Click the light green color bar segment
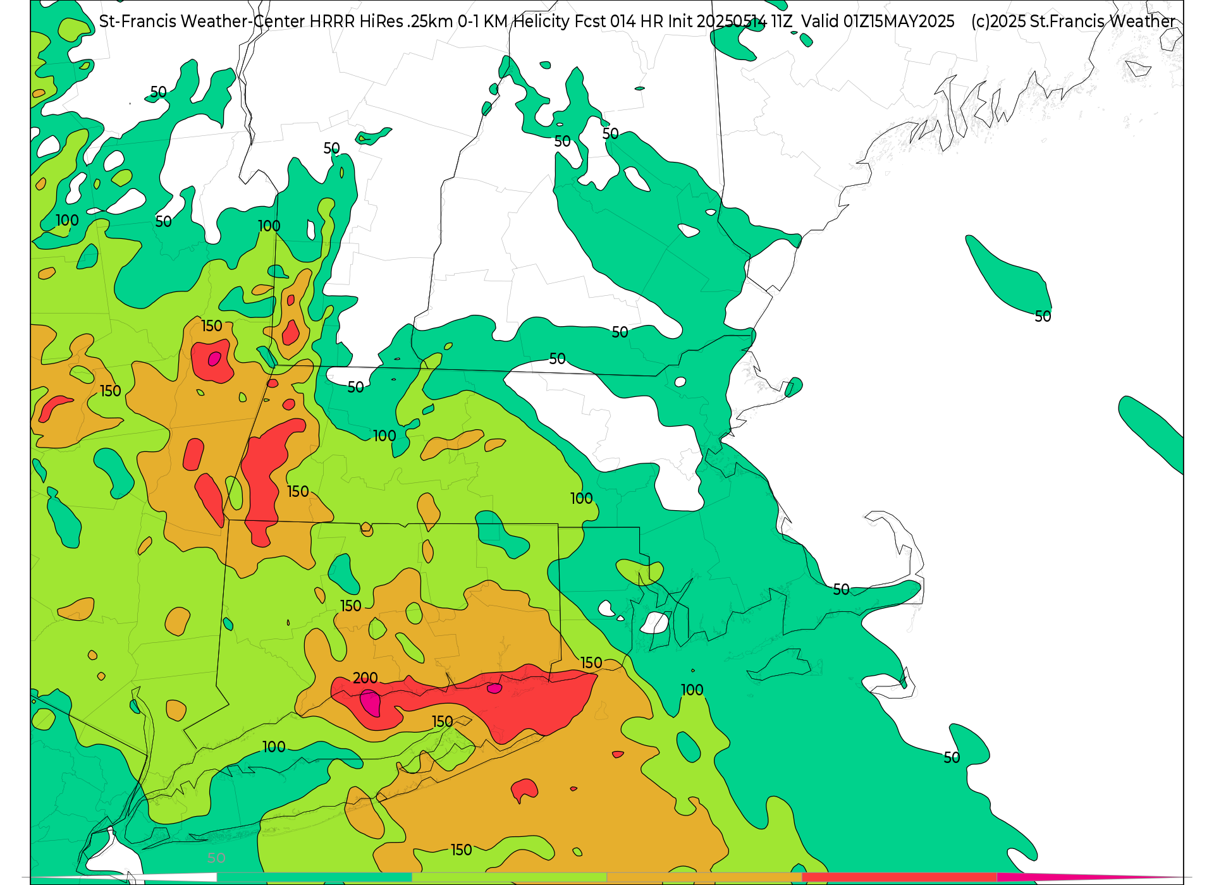The width and height of the screenshot is (1214, 885). point(510,877)
